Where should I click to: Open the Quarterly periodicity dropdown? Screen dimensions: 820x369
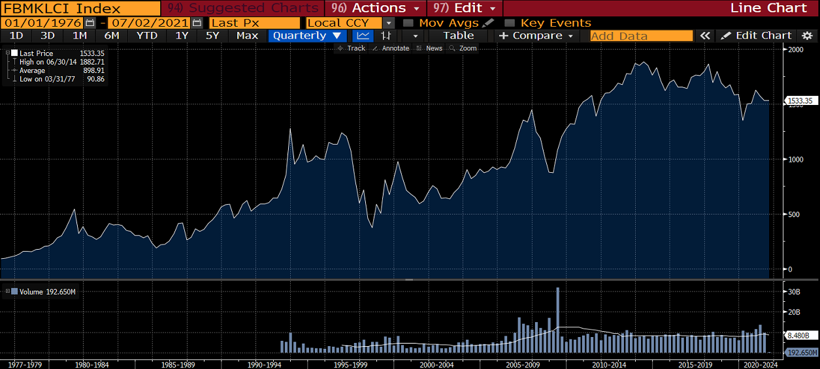pyautogui.click(x=307, y=36)
